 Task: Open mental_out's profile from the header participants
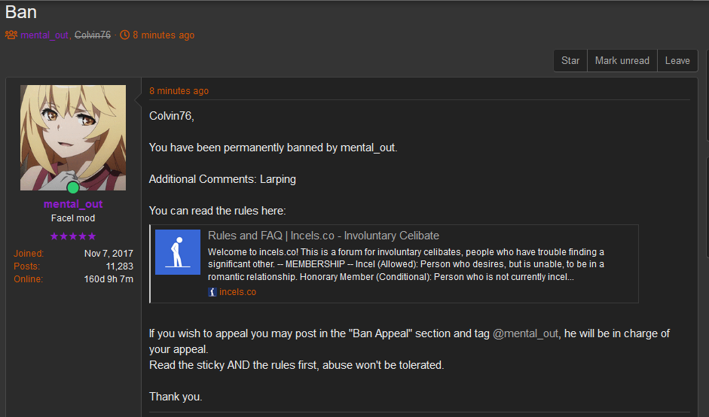point(44,35)
